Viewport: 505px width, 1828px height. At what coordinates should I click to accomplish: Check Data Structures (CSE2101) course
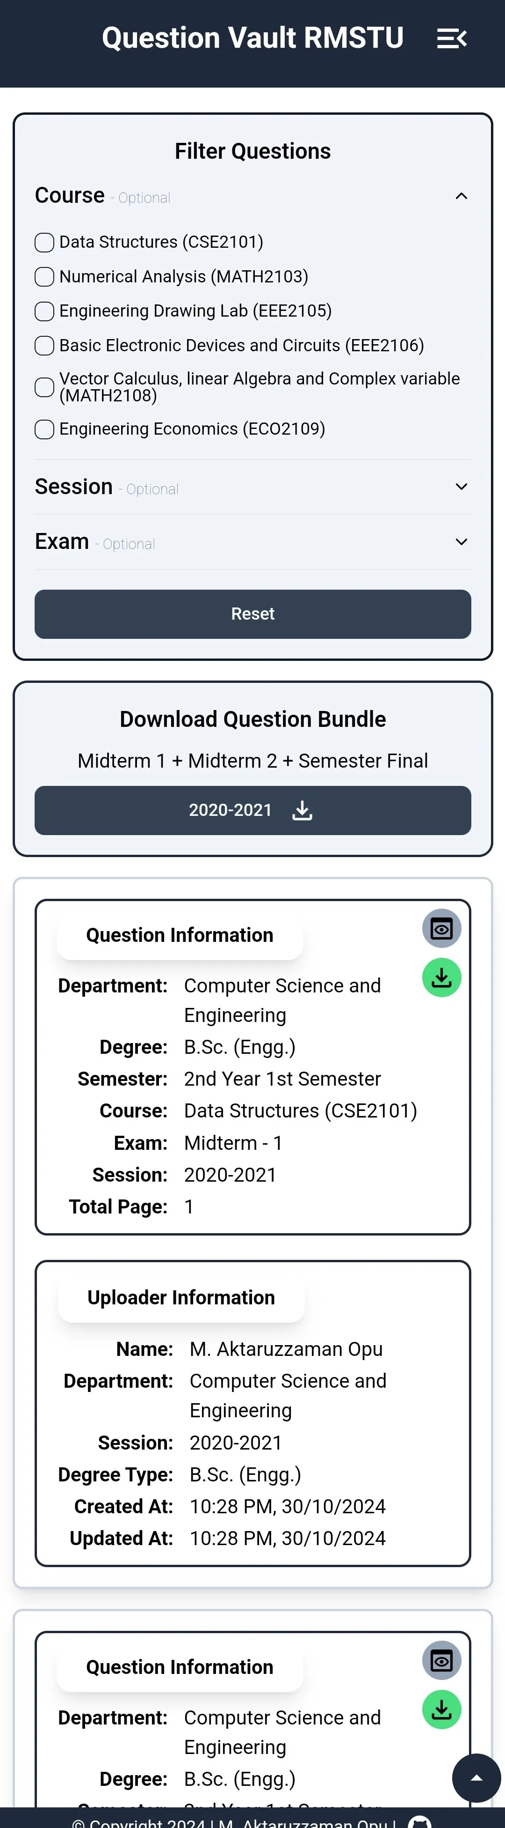click(x=44, y=243)
